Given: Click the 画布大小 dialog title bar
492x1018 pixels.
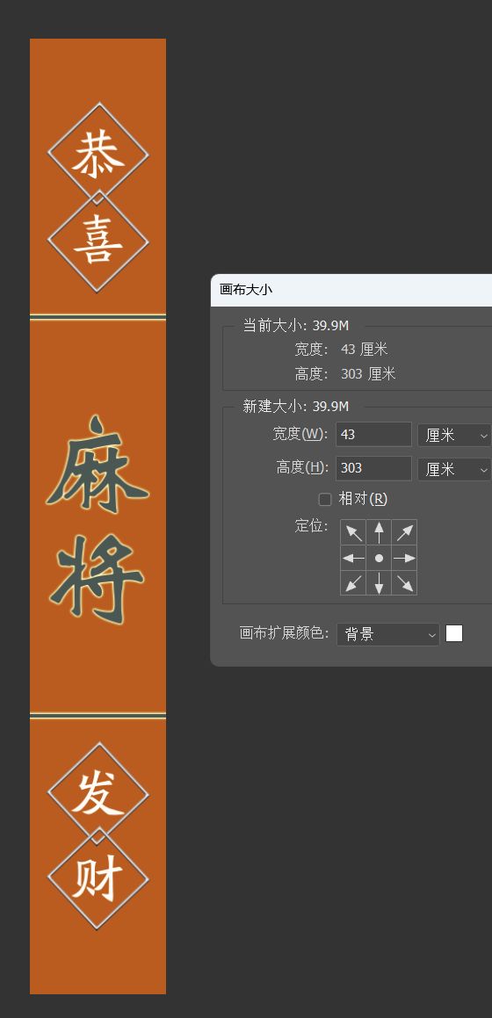Looking at the screenshot, I should (351, 290).
